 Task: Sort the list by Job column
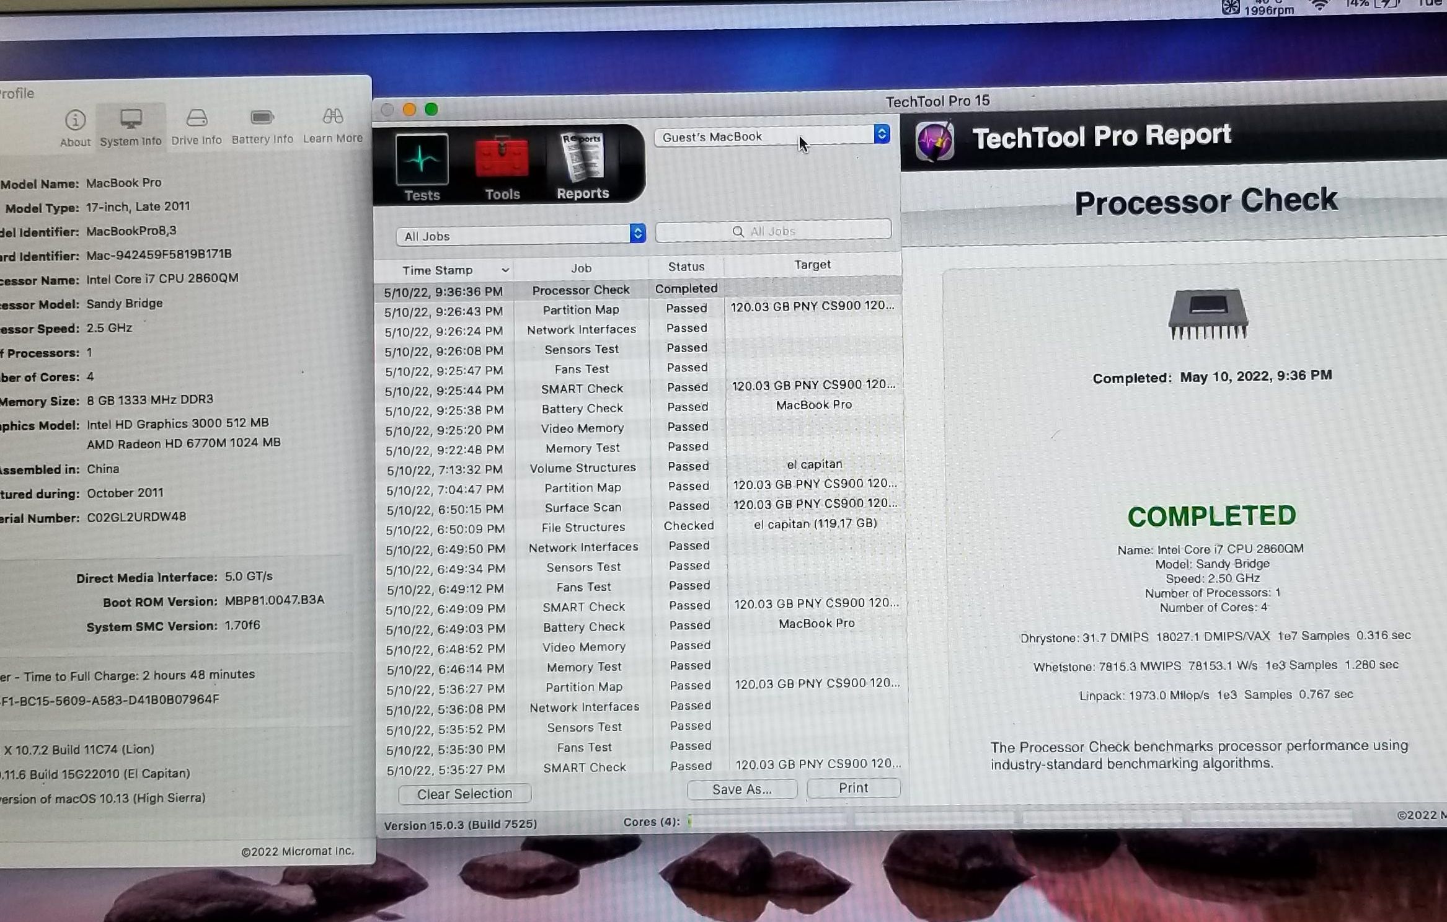click(581, 268)
